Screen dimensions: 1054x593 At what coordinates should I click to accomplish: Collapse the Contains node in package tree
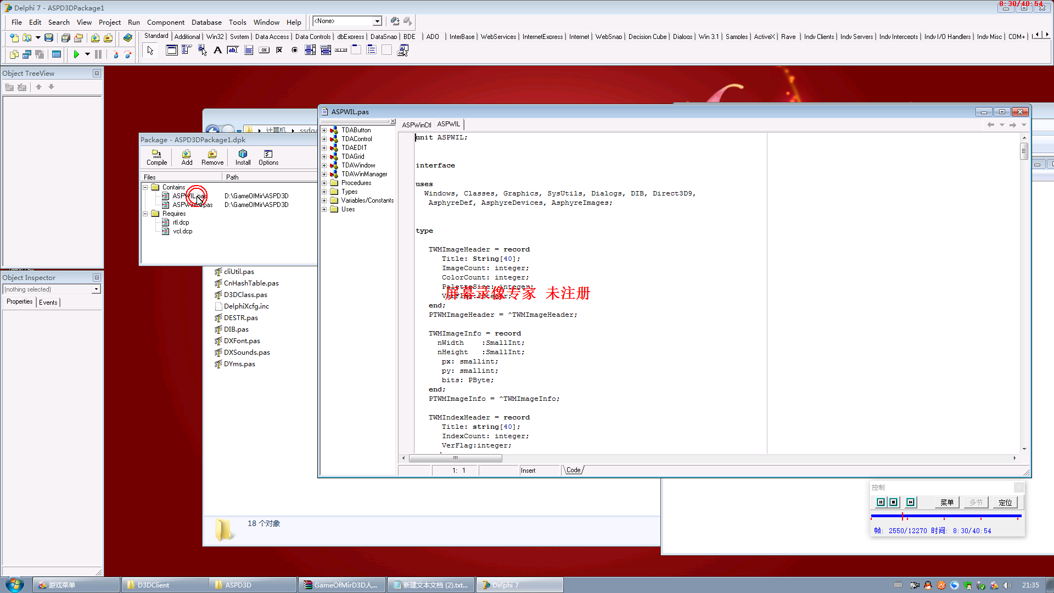click(145, 187)
